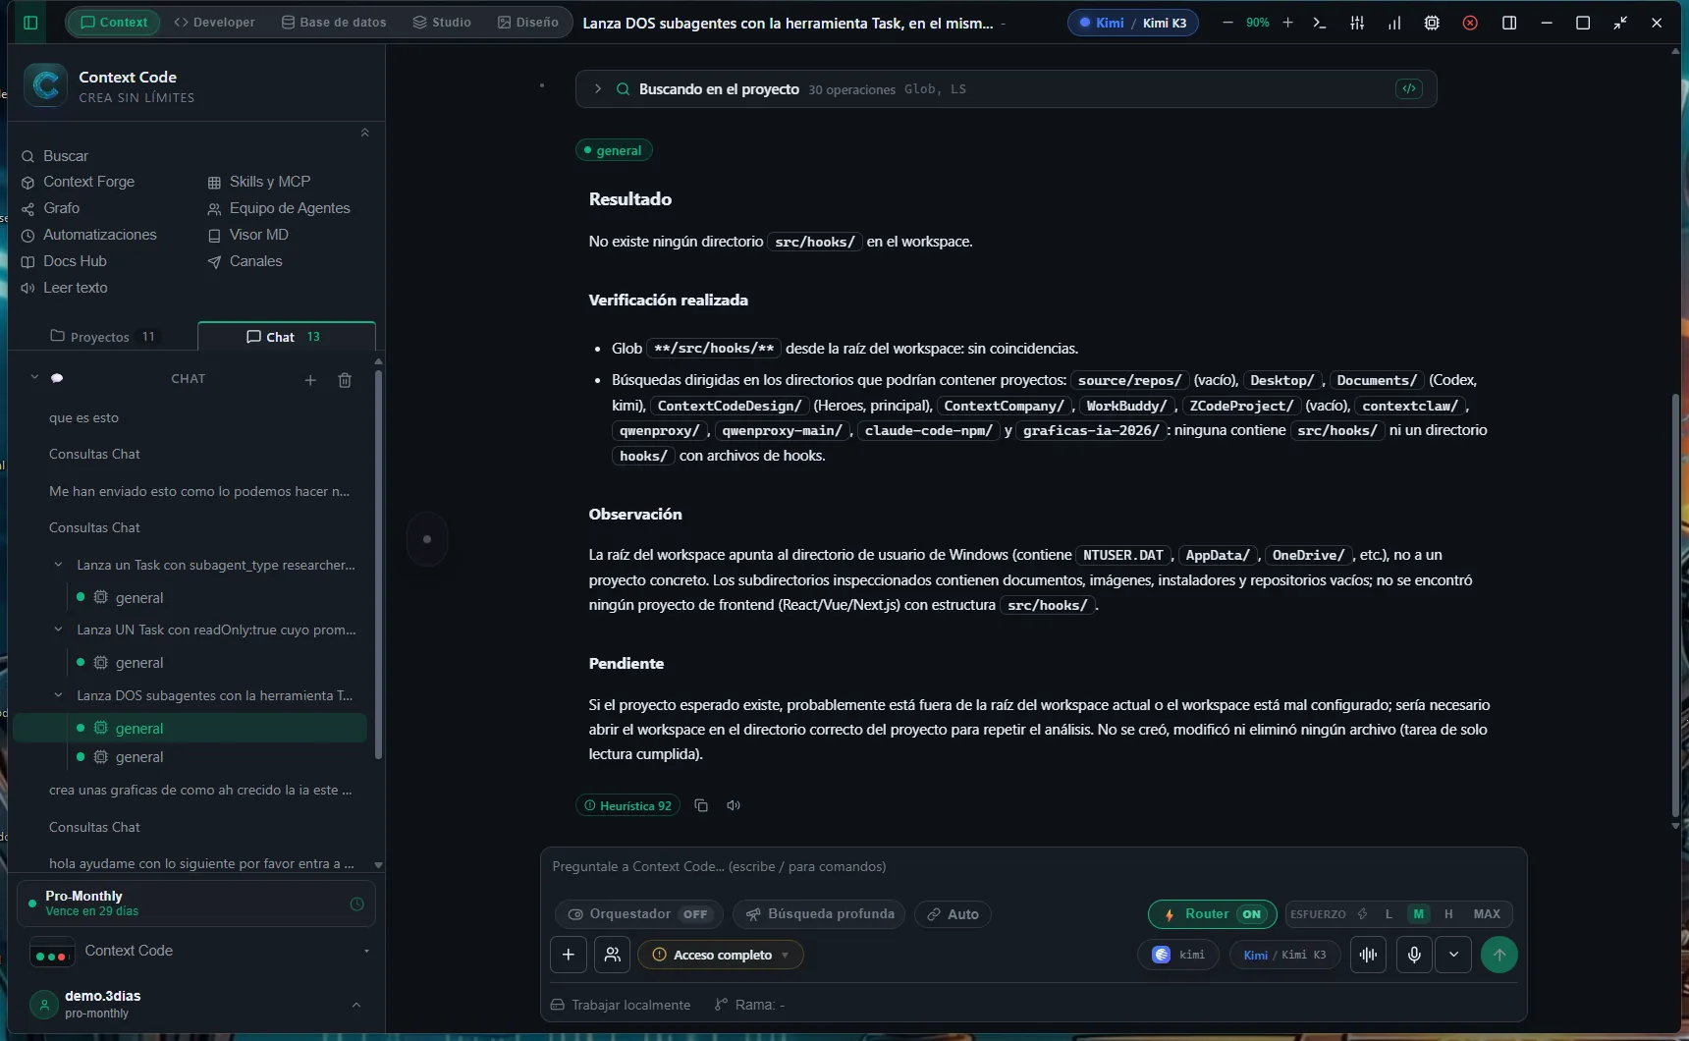Click the code view icon in search bar

coord(1409,88)
